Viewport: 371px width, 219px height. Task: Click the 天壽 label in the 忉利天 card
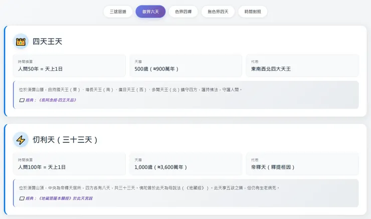tap(138, 160)
